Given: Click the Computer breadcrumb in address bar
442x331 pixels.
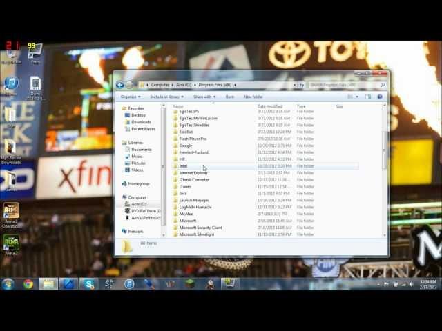Looking at the screenshot, I should 160,85.
